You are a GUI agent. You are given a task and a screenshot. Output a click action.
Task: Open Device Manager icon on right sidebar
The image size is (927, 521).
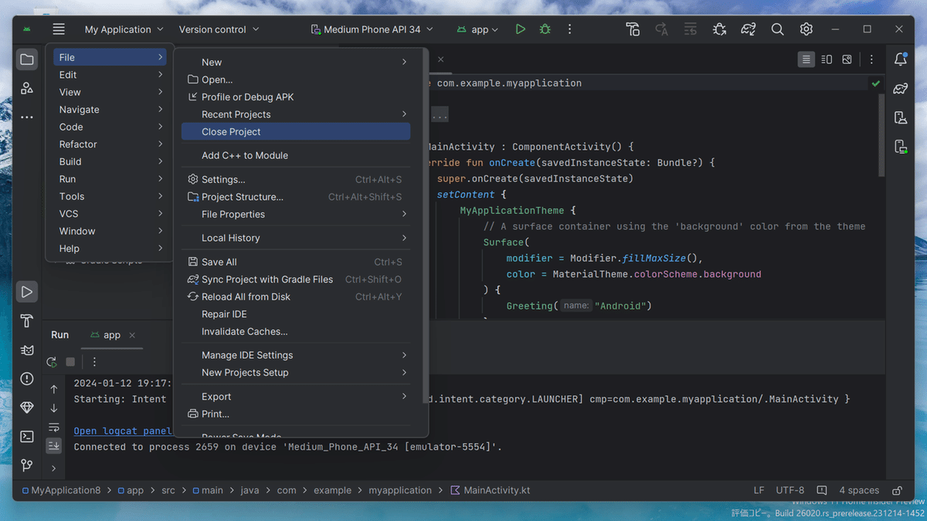point(900,117)
